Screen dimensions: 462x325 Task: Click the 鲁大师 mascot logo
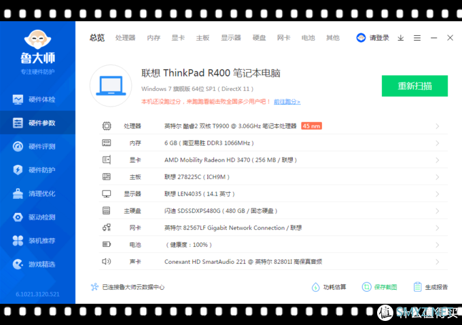[37, 39]
